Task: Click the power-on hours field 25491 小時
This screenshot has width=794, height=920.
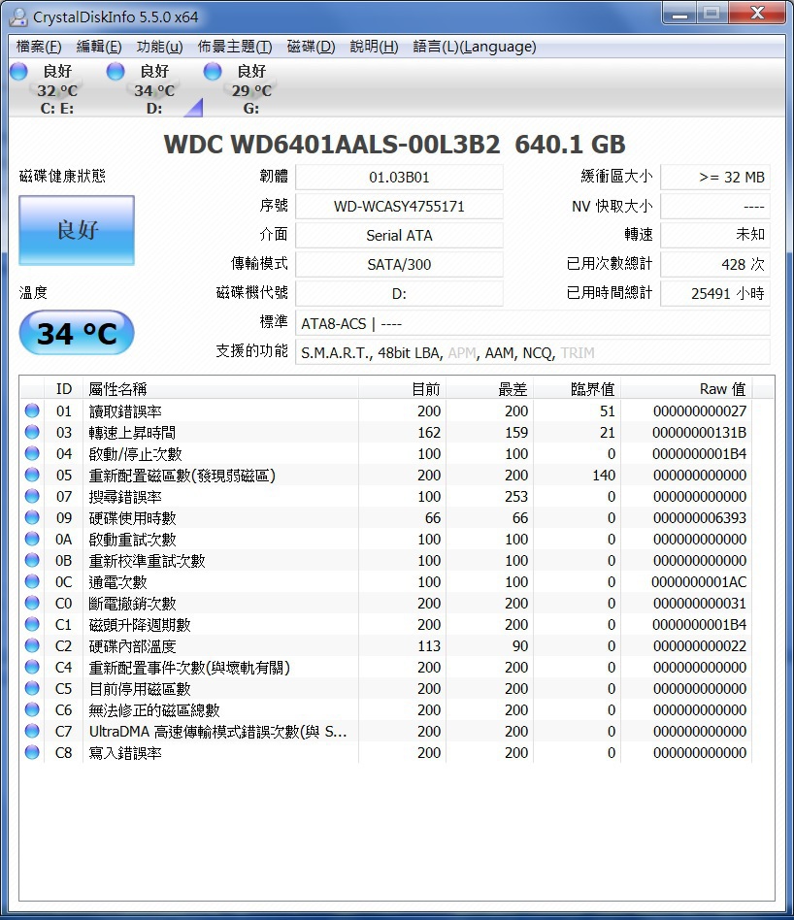Action: (x=715, y=293)
